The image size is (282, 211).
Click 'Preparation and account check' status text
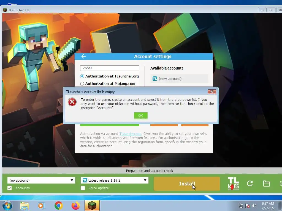click(150, 171)
